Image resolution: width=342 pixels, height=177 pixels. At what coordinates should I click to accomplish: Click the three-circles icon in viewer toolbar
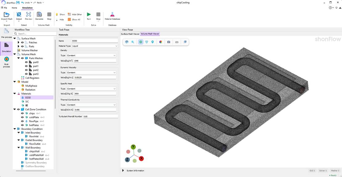point(147,42)
